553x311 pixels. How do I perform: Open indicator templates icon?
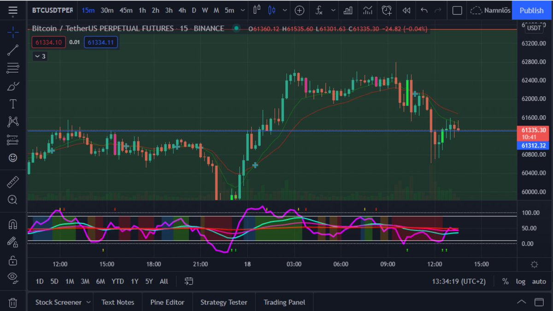tap(368, 10)
